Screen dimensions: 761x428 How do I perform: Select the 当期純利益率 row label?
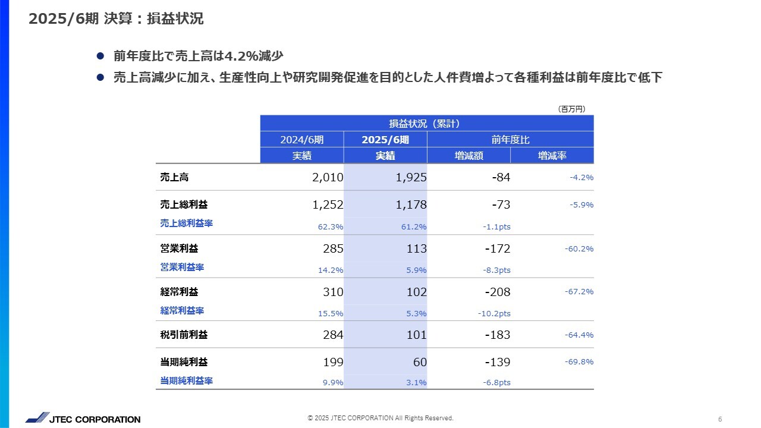187,380
